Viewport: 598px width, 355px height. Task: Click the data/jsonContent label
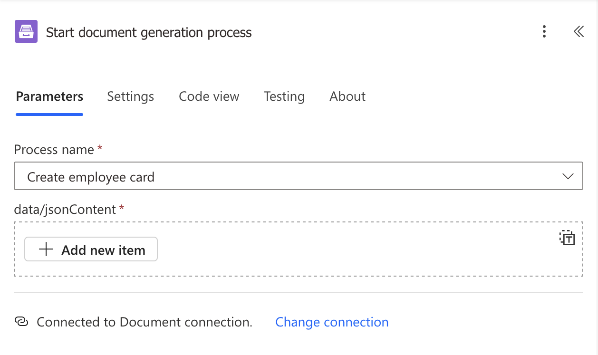65,209
